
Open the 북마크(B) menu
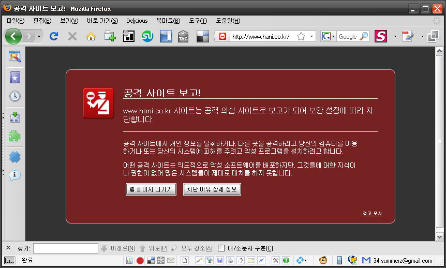168,21
